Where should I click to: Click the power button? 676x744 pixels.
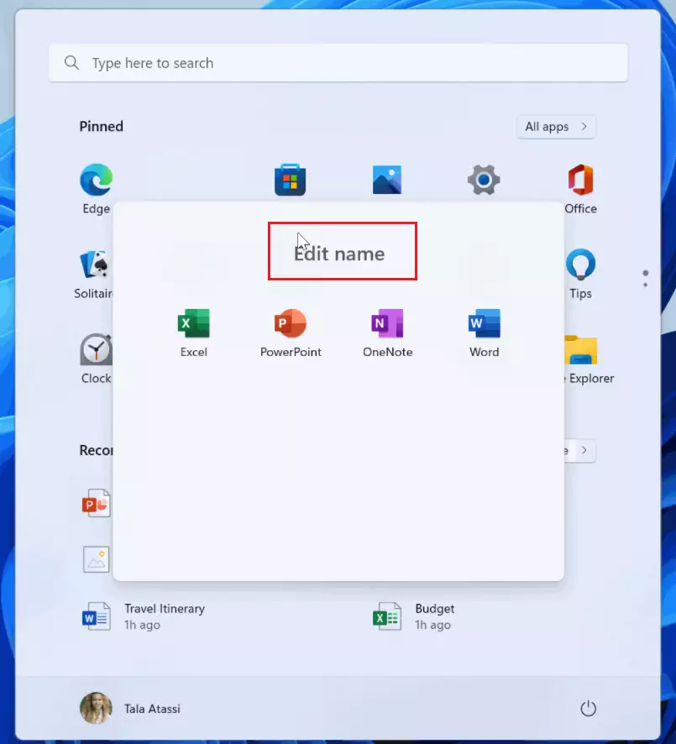click(588, 709)
